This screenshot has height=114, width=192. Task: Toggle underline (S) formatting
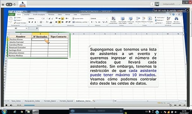(35, 22)
